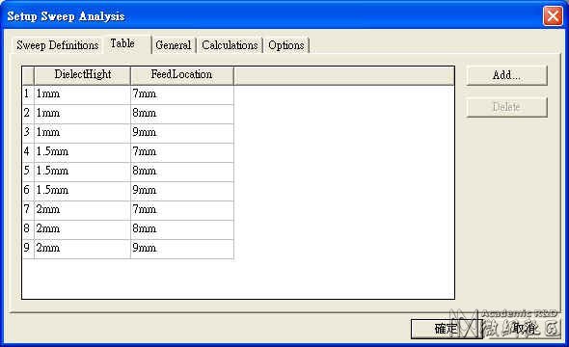The image size is (569, 347).
Task: Click FeedLocation cell 9mm in row 6
Action: coord(182,191)
